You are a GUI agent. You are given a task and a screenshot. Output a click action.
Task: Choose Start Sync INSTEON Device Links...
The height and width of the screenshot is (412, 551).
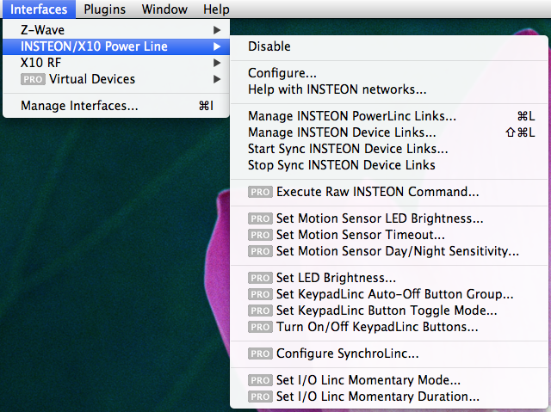(389, 149)
